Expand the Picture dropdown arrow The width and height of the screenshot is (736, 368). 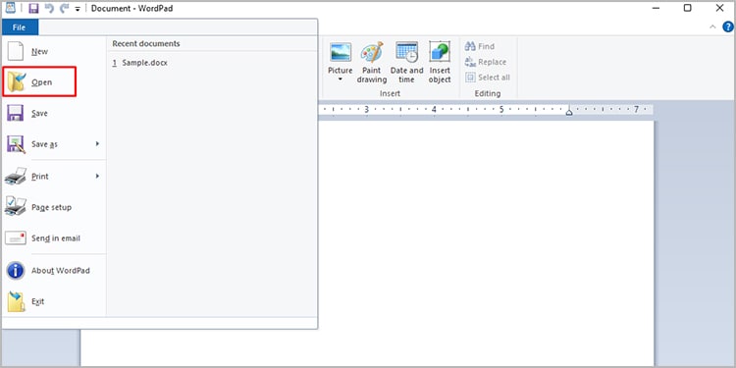[341, 79]
